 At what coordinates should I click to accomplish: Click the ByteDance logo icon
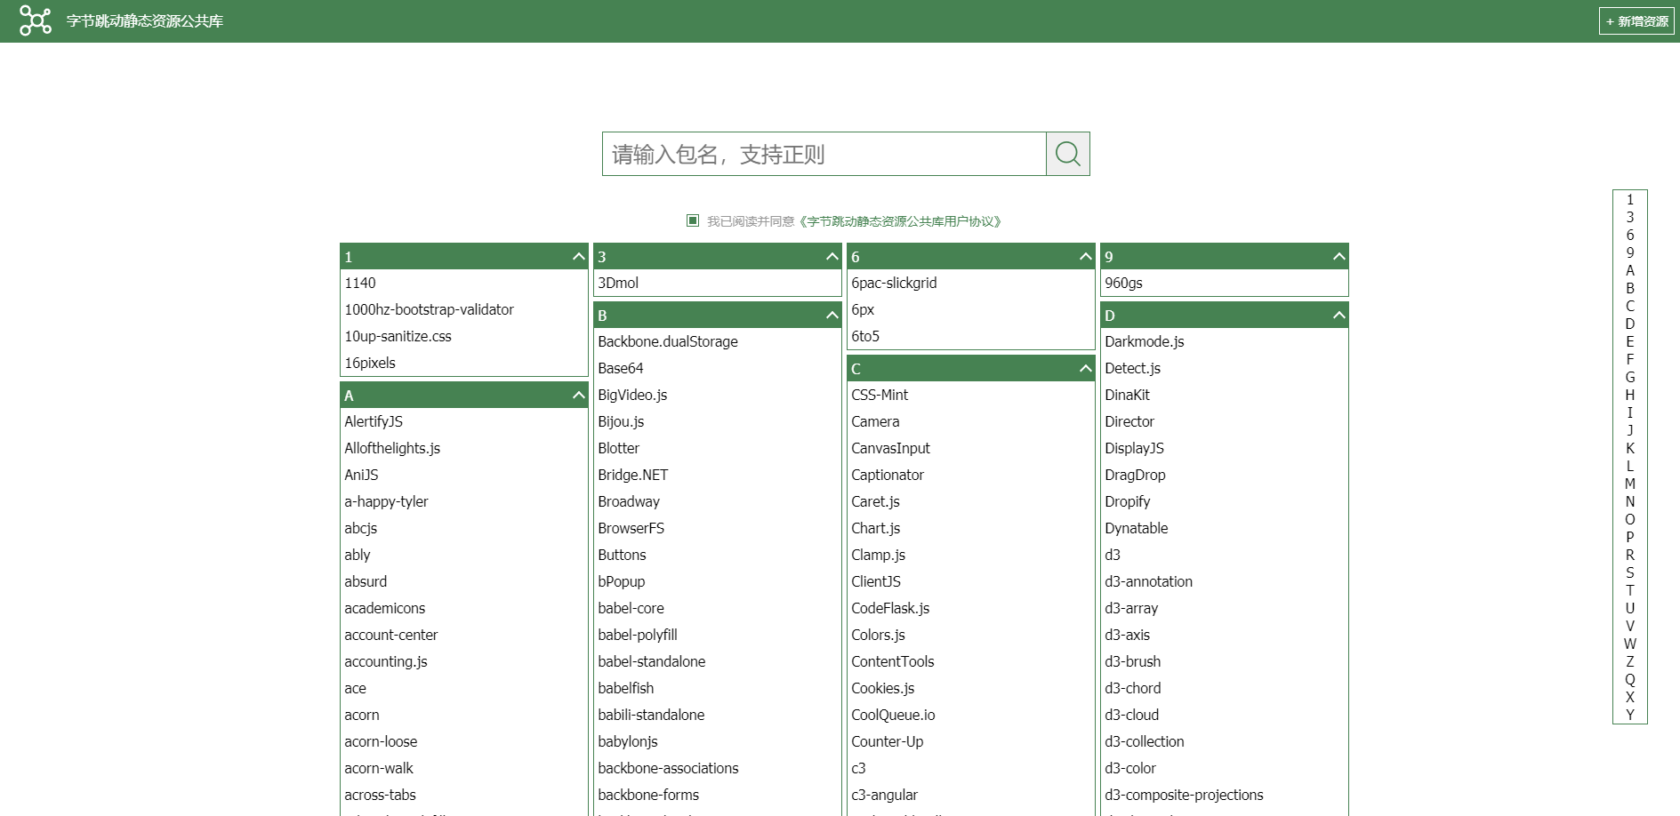coord(36,20)
